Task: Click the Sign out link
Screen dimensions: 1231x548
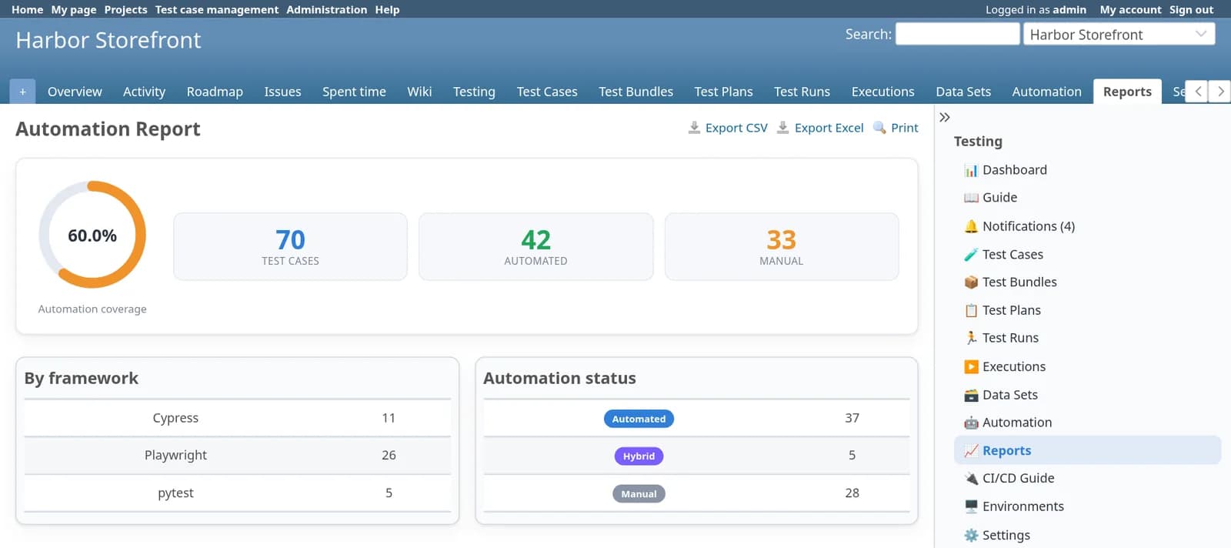Action: click(1191, 9)
